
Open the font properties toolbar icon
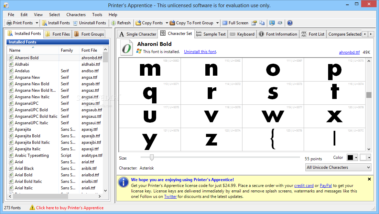pyautogui.click(x=254, y=23)
